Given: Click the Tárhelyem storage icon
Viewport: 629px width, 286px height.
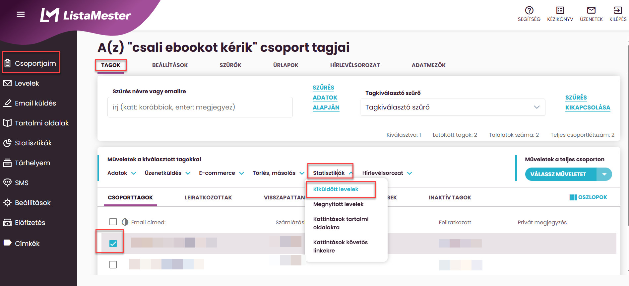Looking at the screenshot, I should coord(8,163).
